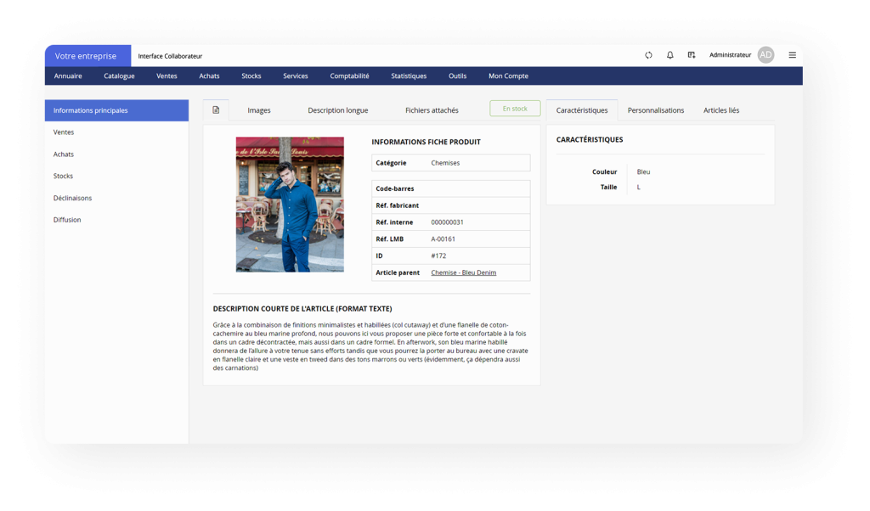Image resolution: width=870 pixels, height=511 pixels.
Task: Open the Fichiers attachés tab
Action: coord(432,110)
